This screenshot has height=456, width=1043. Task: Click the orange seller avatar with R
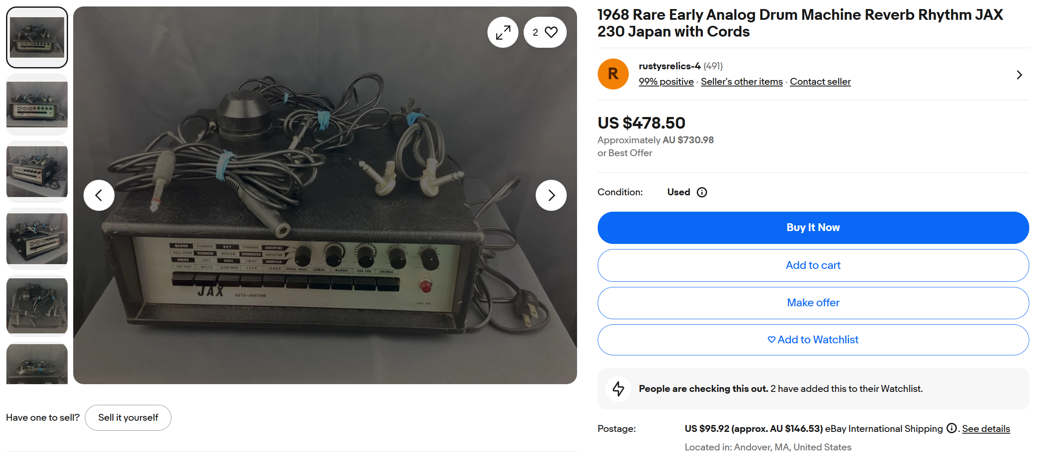click(x=613, y=74)
